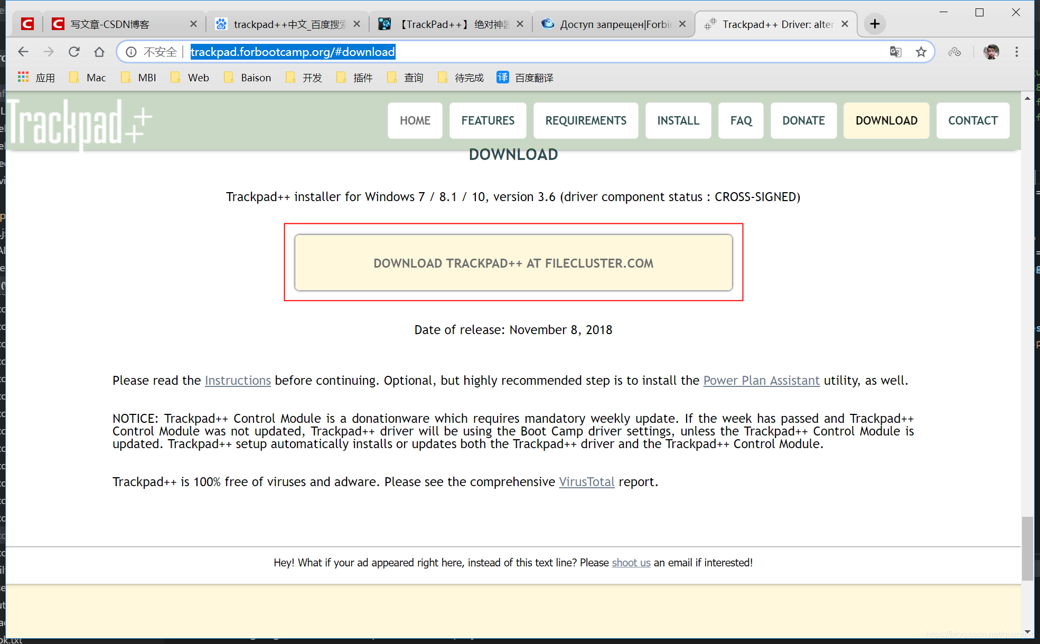Open a new tab with plus button
The width and height of the screenshot is (1040, 644).
[x=875, y=24]
